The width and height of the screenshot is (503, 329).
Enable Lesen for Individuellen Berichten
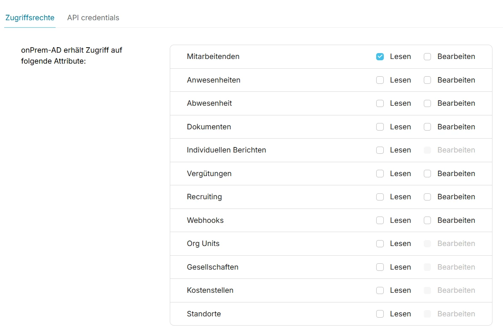(x=380, y=150)
